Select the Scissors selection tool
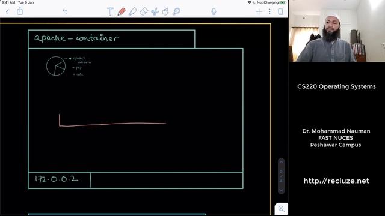 click(x=155, y=11)
